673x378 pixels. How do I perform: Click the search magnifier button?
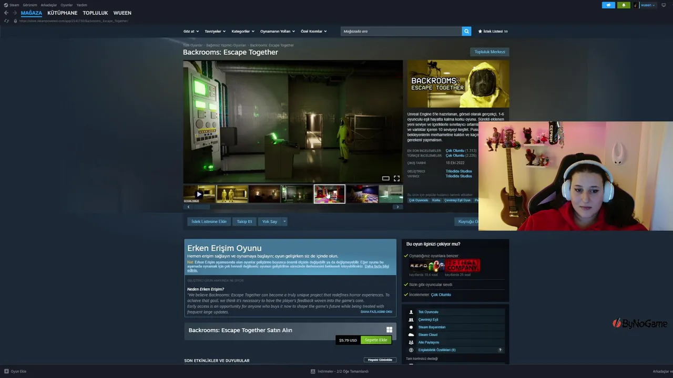coord(466,31)
